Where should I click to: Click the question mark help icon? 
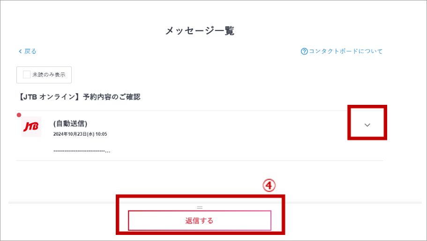[x=304, y=51]
